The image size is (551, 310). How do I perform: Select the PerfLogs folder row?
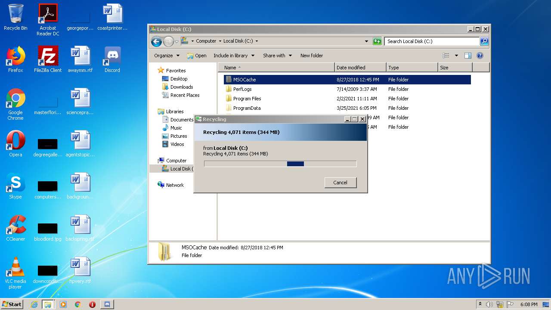point(347,89)
